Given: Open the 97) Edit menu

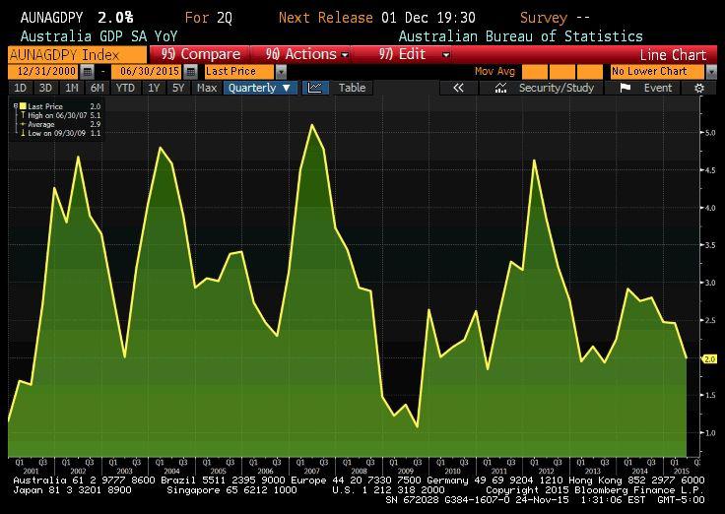Looking at the screenshot, I should 414,54.
